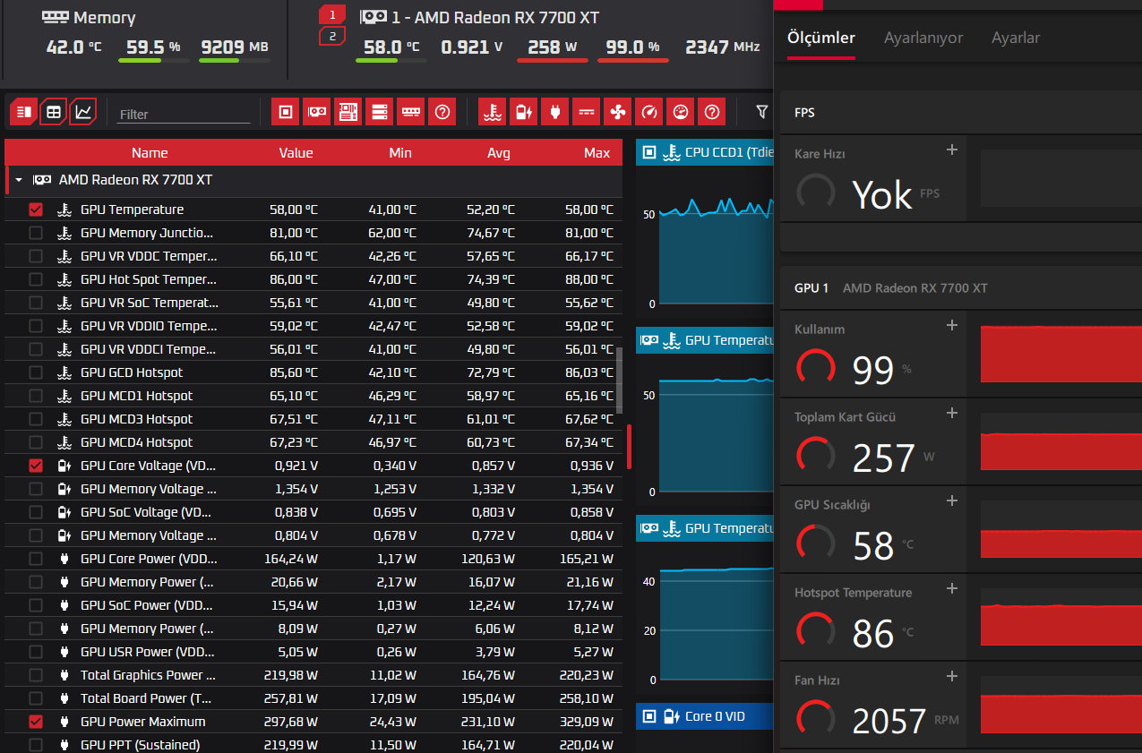
Task: Uncheck the GPU Power Maximum checkbox
Action: coord(36,722)
